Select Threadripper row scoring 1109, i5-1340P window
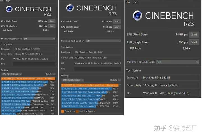The height and width of the screenshot is (136, 202). click(x=90, y=103)
